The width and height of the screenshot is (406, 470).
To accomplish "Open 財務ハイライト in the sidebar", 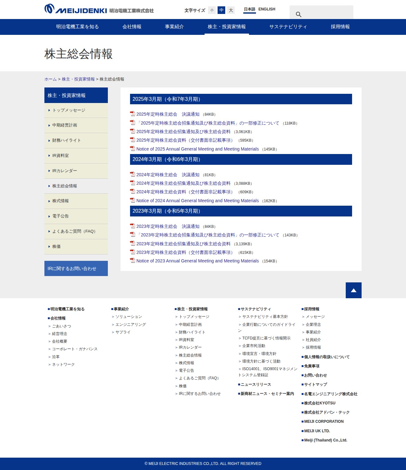I will point(76,140).
